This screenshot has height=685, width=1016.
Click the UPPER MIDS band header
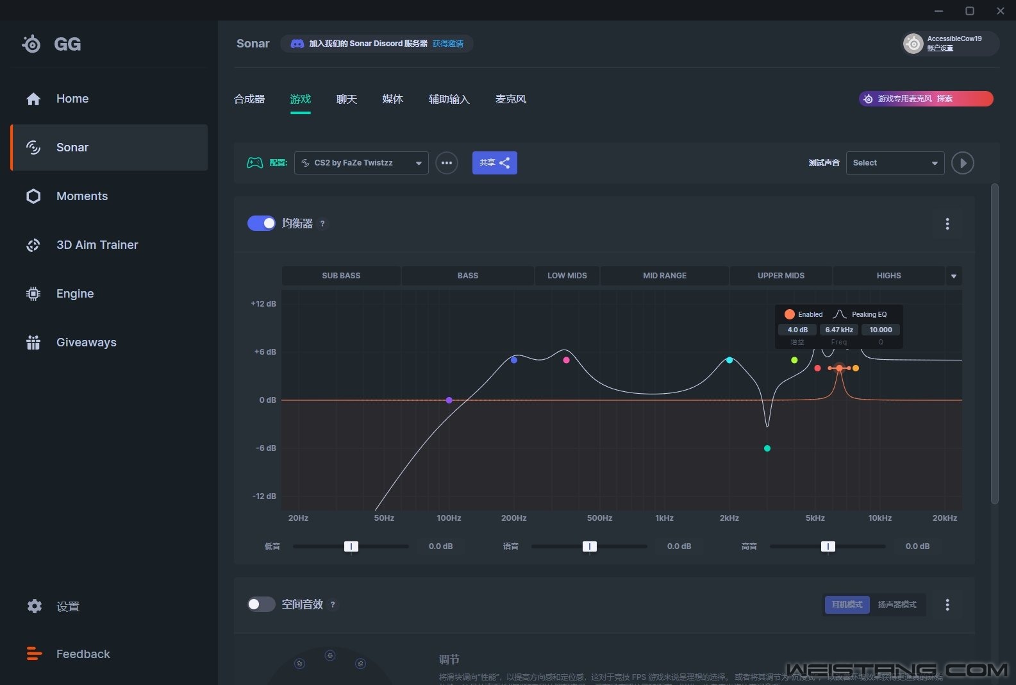click(x=781, y=276)
